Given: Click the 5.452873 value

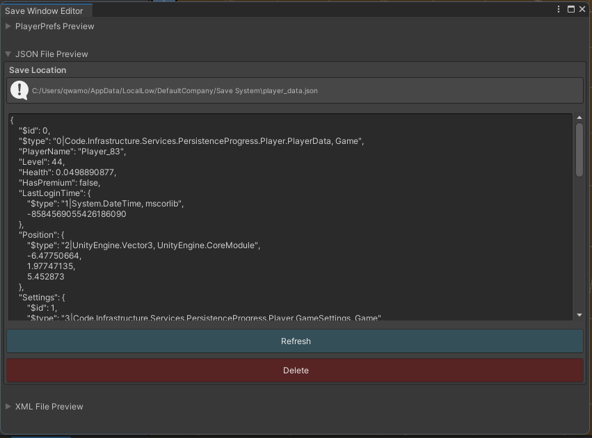Looking at the screenshot, I should (46, 277).
